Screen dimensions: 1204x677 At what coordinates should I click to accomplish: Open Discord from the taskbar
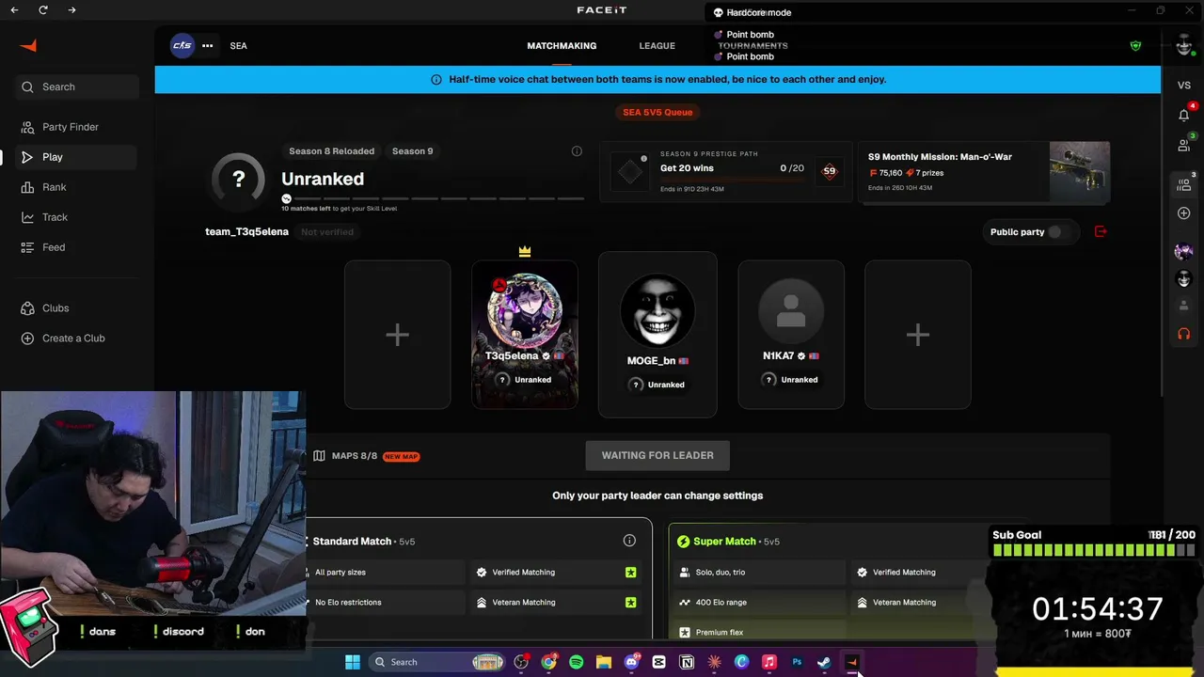coord(631,662)
